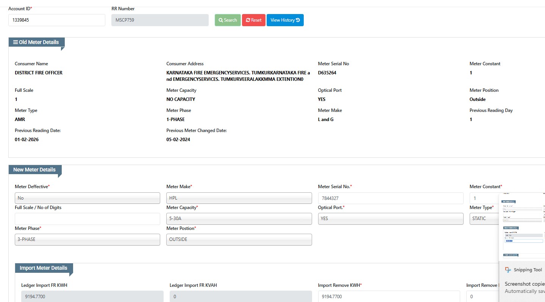545x302 pixels.
Task: Open the Meter Make dropdown showing HPL
Action: pyautogui.click(x=239, y=198)
